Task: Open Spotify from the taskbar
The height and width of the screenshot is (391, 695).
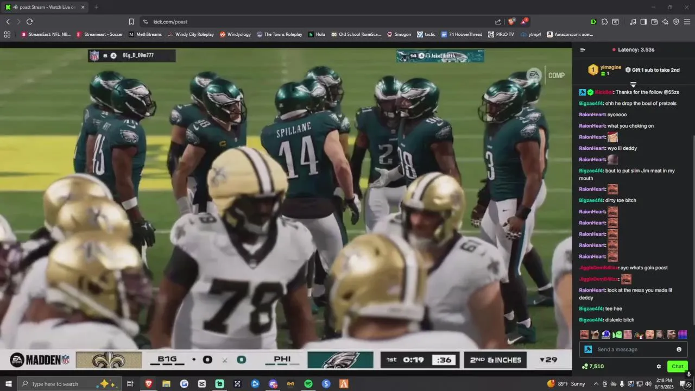Action: click(x=308, y=384)
